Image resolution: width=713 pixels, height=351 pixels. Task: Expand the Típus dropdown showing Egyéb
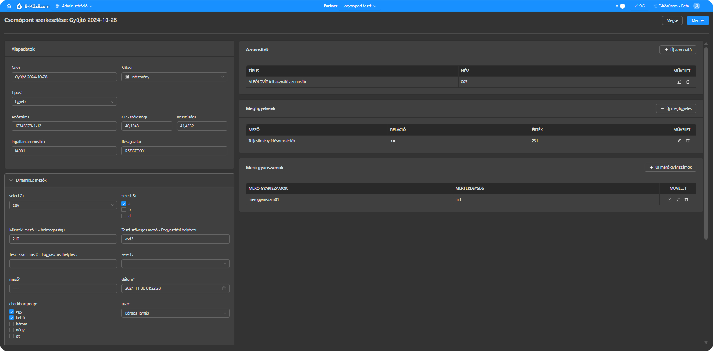coord(64,101)
